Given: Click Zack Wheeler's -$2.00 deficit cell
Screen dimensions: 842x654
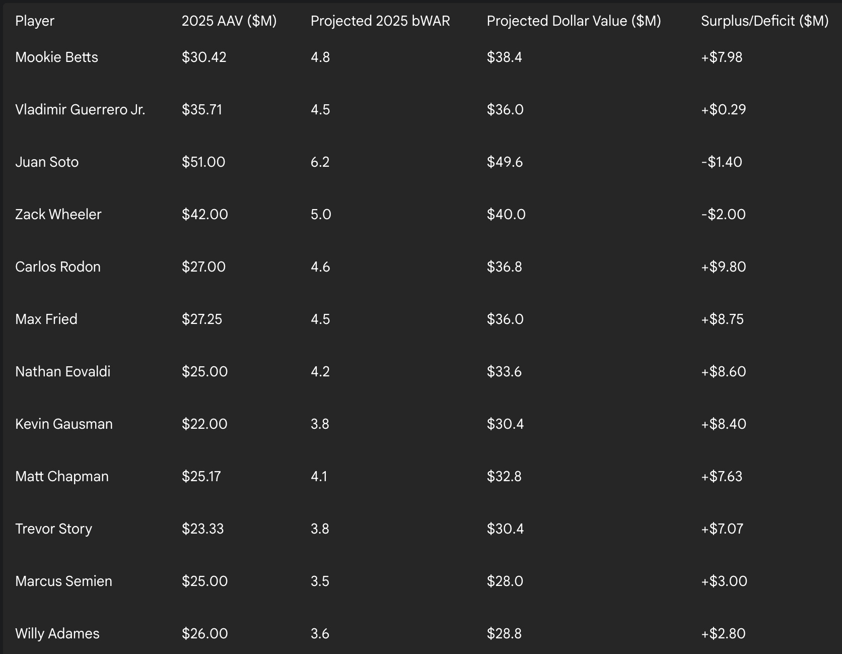Looking at the screenshot, I should pyautogui.click(x=723, y=215).
